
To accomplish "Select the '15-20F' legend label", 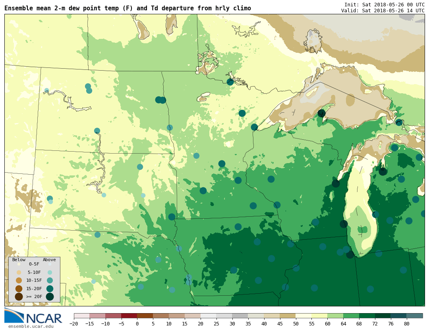I will coord(34,289).
